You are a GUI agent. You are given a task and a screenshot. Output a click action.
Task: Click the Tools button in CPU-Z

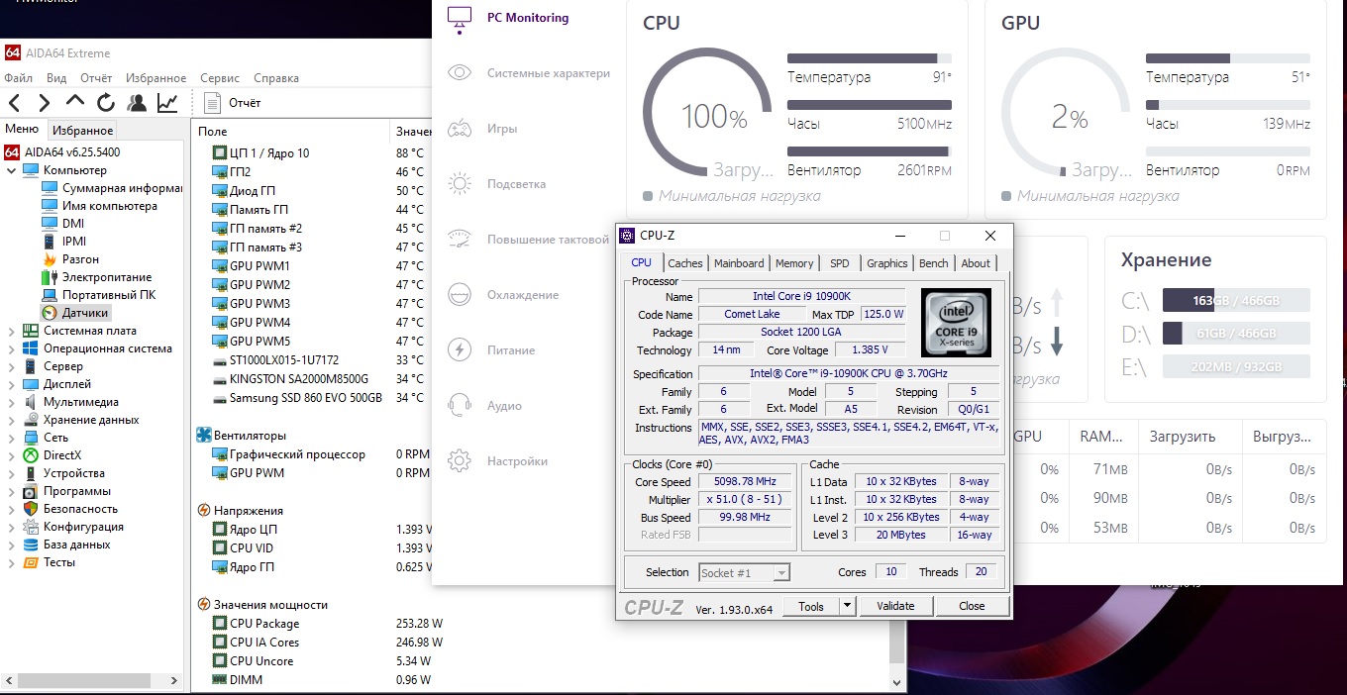(811, 606)
